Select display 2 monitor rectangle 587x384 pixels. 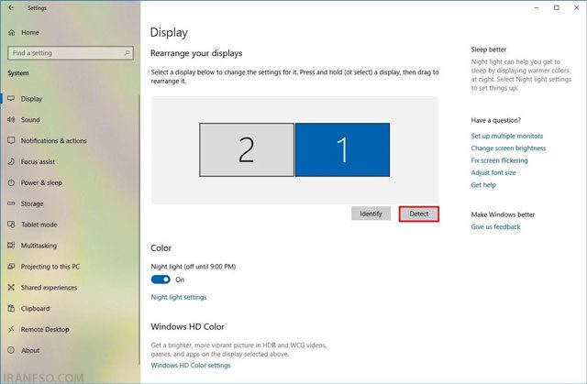point(247,150)
